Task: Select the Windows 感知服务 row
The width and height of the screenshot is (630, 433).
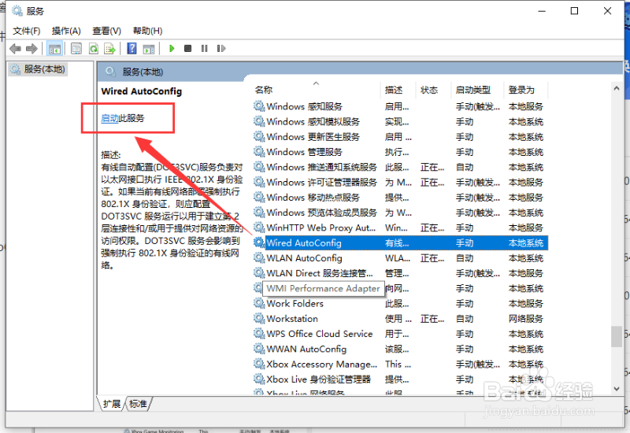Action: tap(400, 106)
